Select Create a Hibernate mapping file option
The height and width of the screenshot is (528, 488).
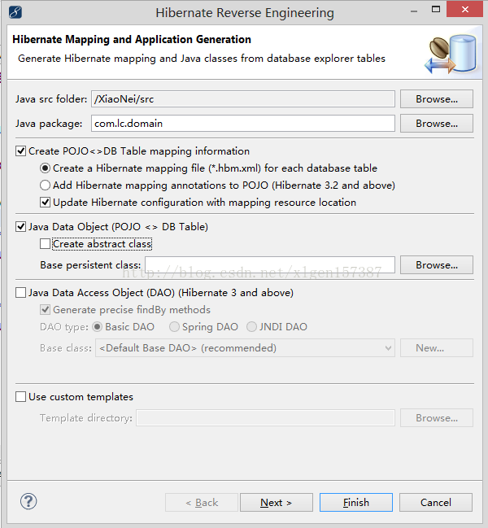pyautogui.click(x=46, y=168)
